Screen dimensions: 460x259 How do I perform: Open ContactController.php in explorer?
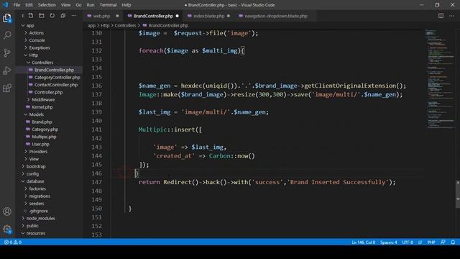(56, 85)
